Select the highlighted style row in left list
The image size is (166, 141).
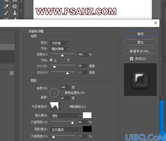click(x=7, y=47)
